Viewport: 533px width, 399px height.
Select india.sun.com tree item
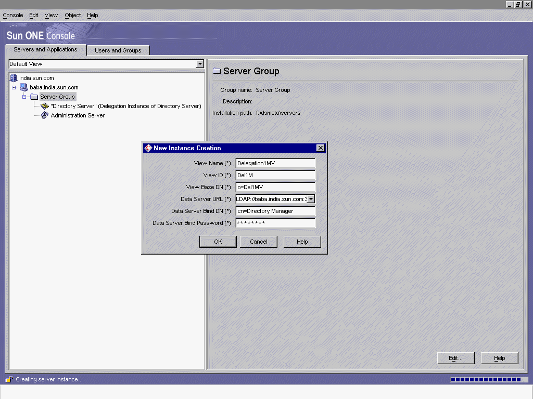coord(36,78)
